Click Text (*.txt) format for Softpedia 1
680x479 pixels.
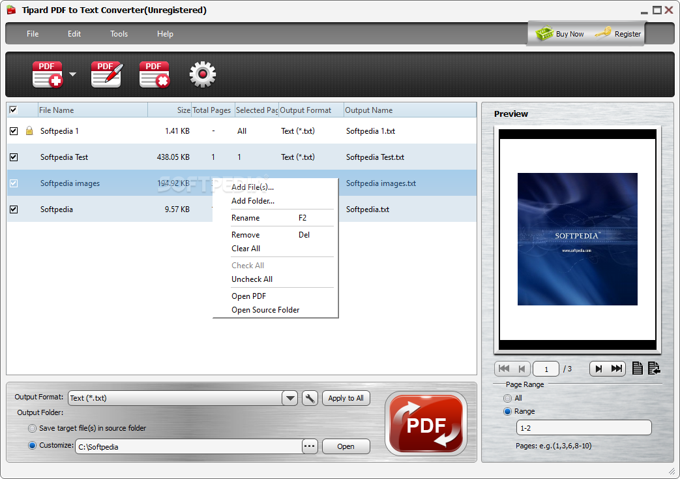[x=297, y=131]
